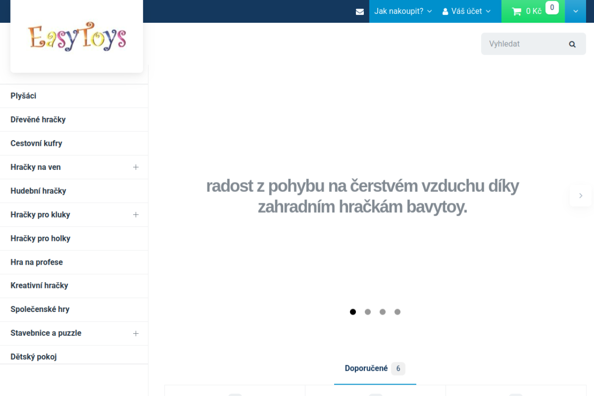
Task: Click the envelope contact icon
Action: point(360,12)
